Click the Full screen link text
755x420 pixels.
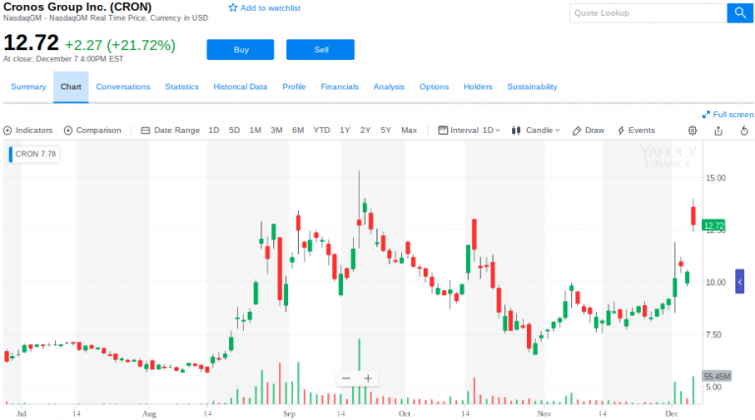(x=732, y=115)
